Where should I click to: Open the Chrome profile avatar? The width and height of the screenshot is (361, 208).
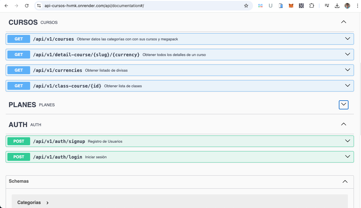347,6
